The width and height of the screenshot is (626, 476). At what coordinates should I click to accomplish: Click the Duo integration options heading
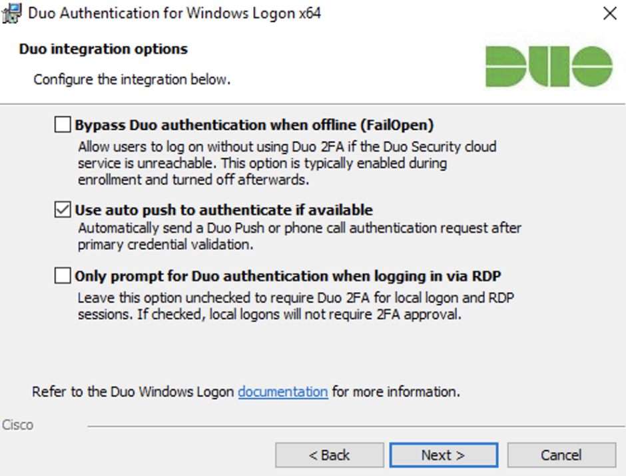[103, 49]
